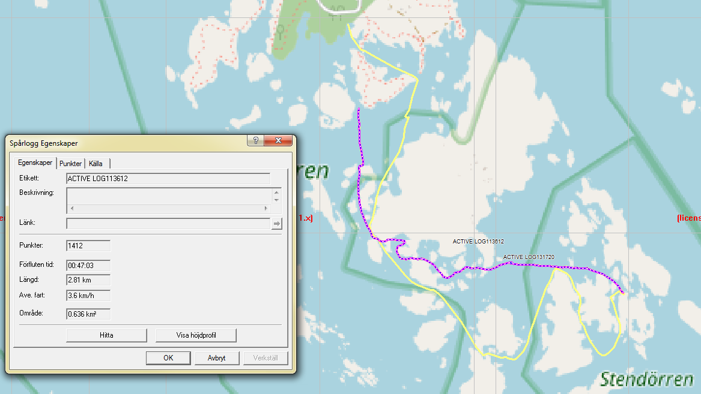Viewport: 701px width, 394px height.
Task: Click the ACTIVE LOG131720 map label
Action: (x=529, y=257)
